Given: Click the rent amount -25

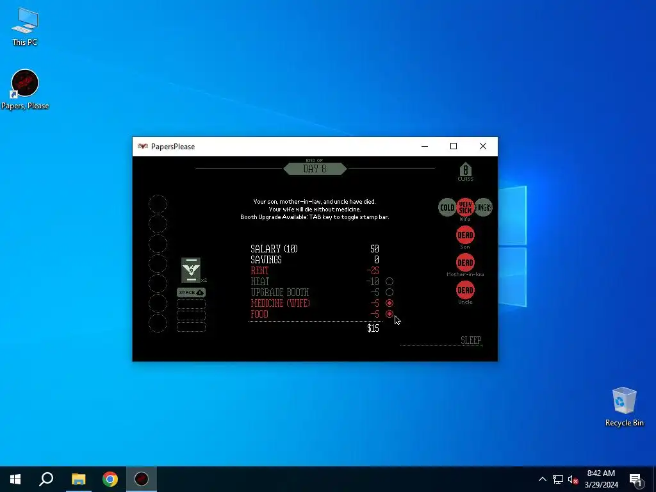Looking at the screenshot, I should coord(372,271).
